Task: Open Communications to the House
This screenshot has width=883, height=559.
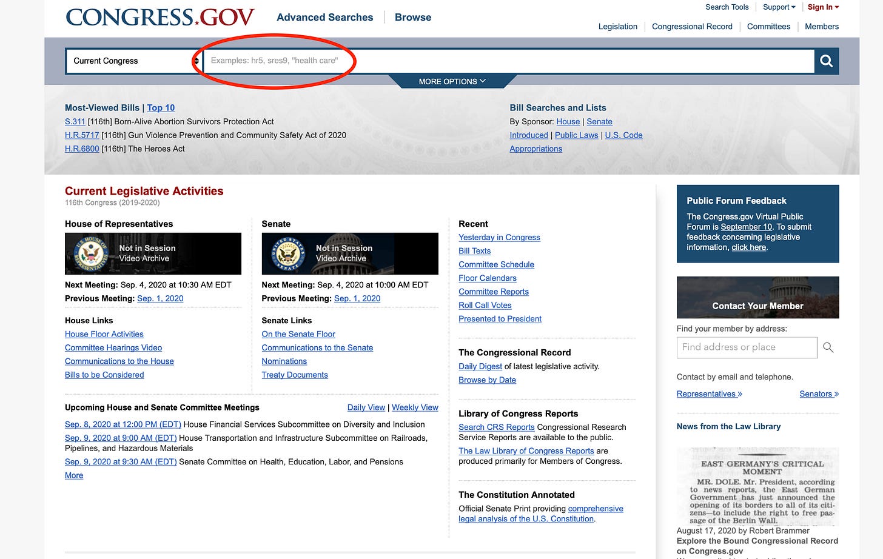Action: [x=119, y=361]
